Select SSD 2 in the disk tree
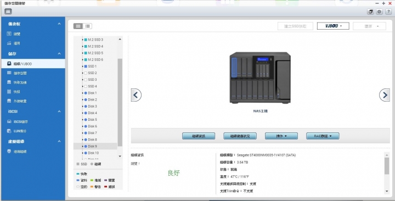The width and height of the screenshot is (395, 201). tap(92, 73)
